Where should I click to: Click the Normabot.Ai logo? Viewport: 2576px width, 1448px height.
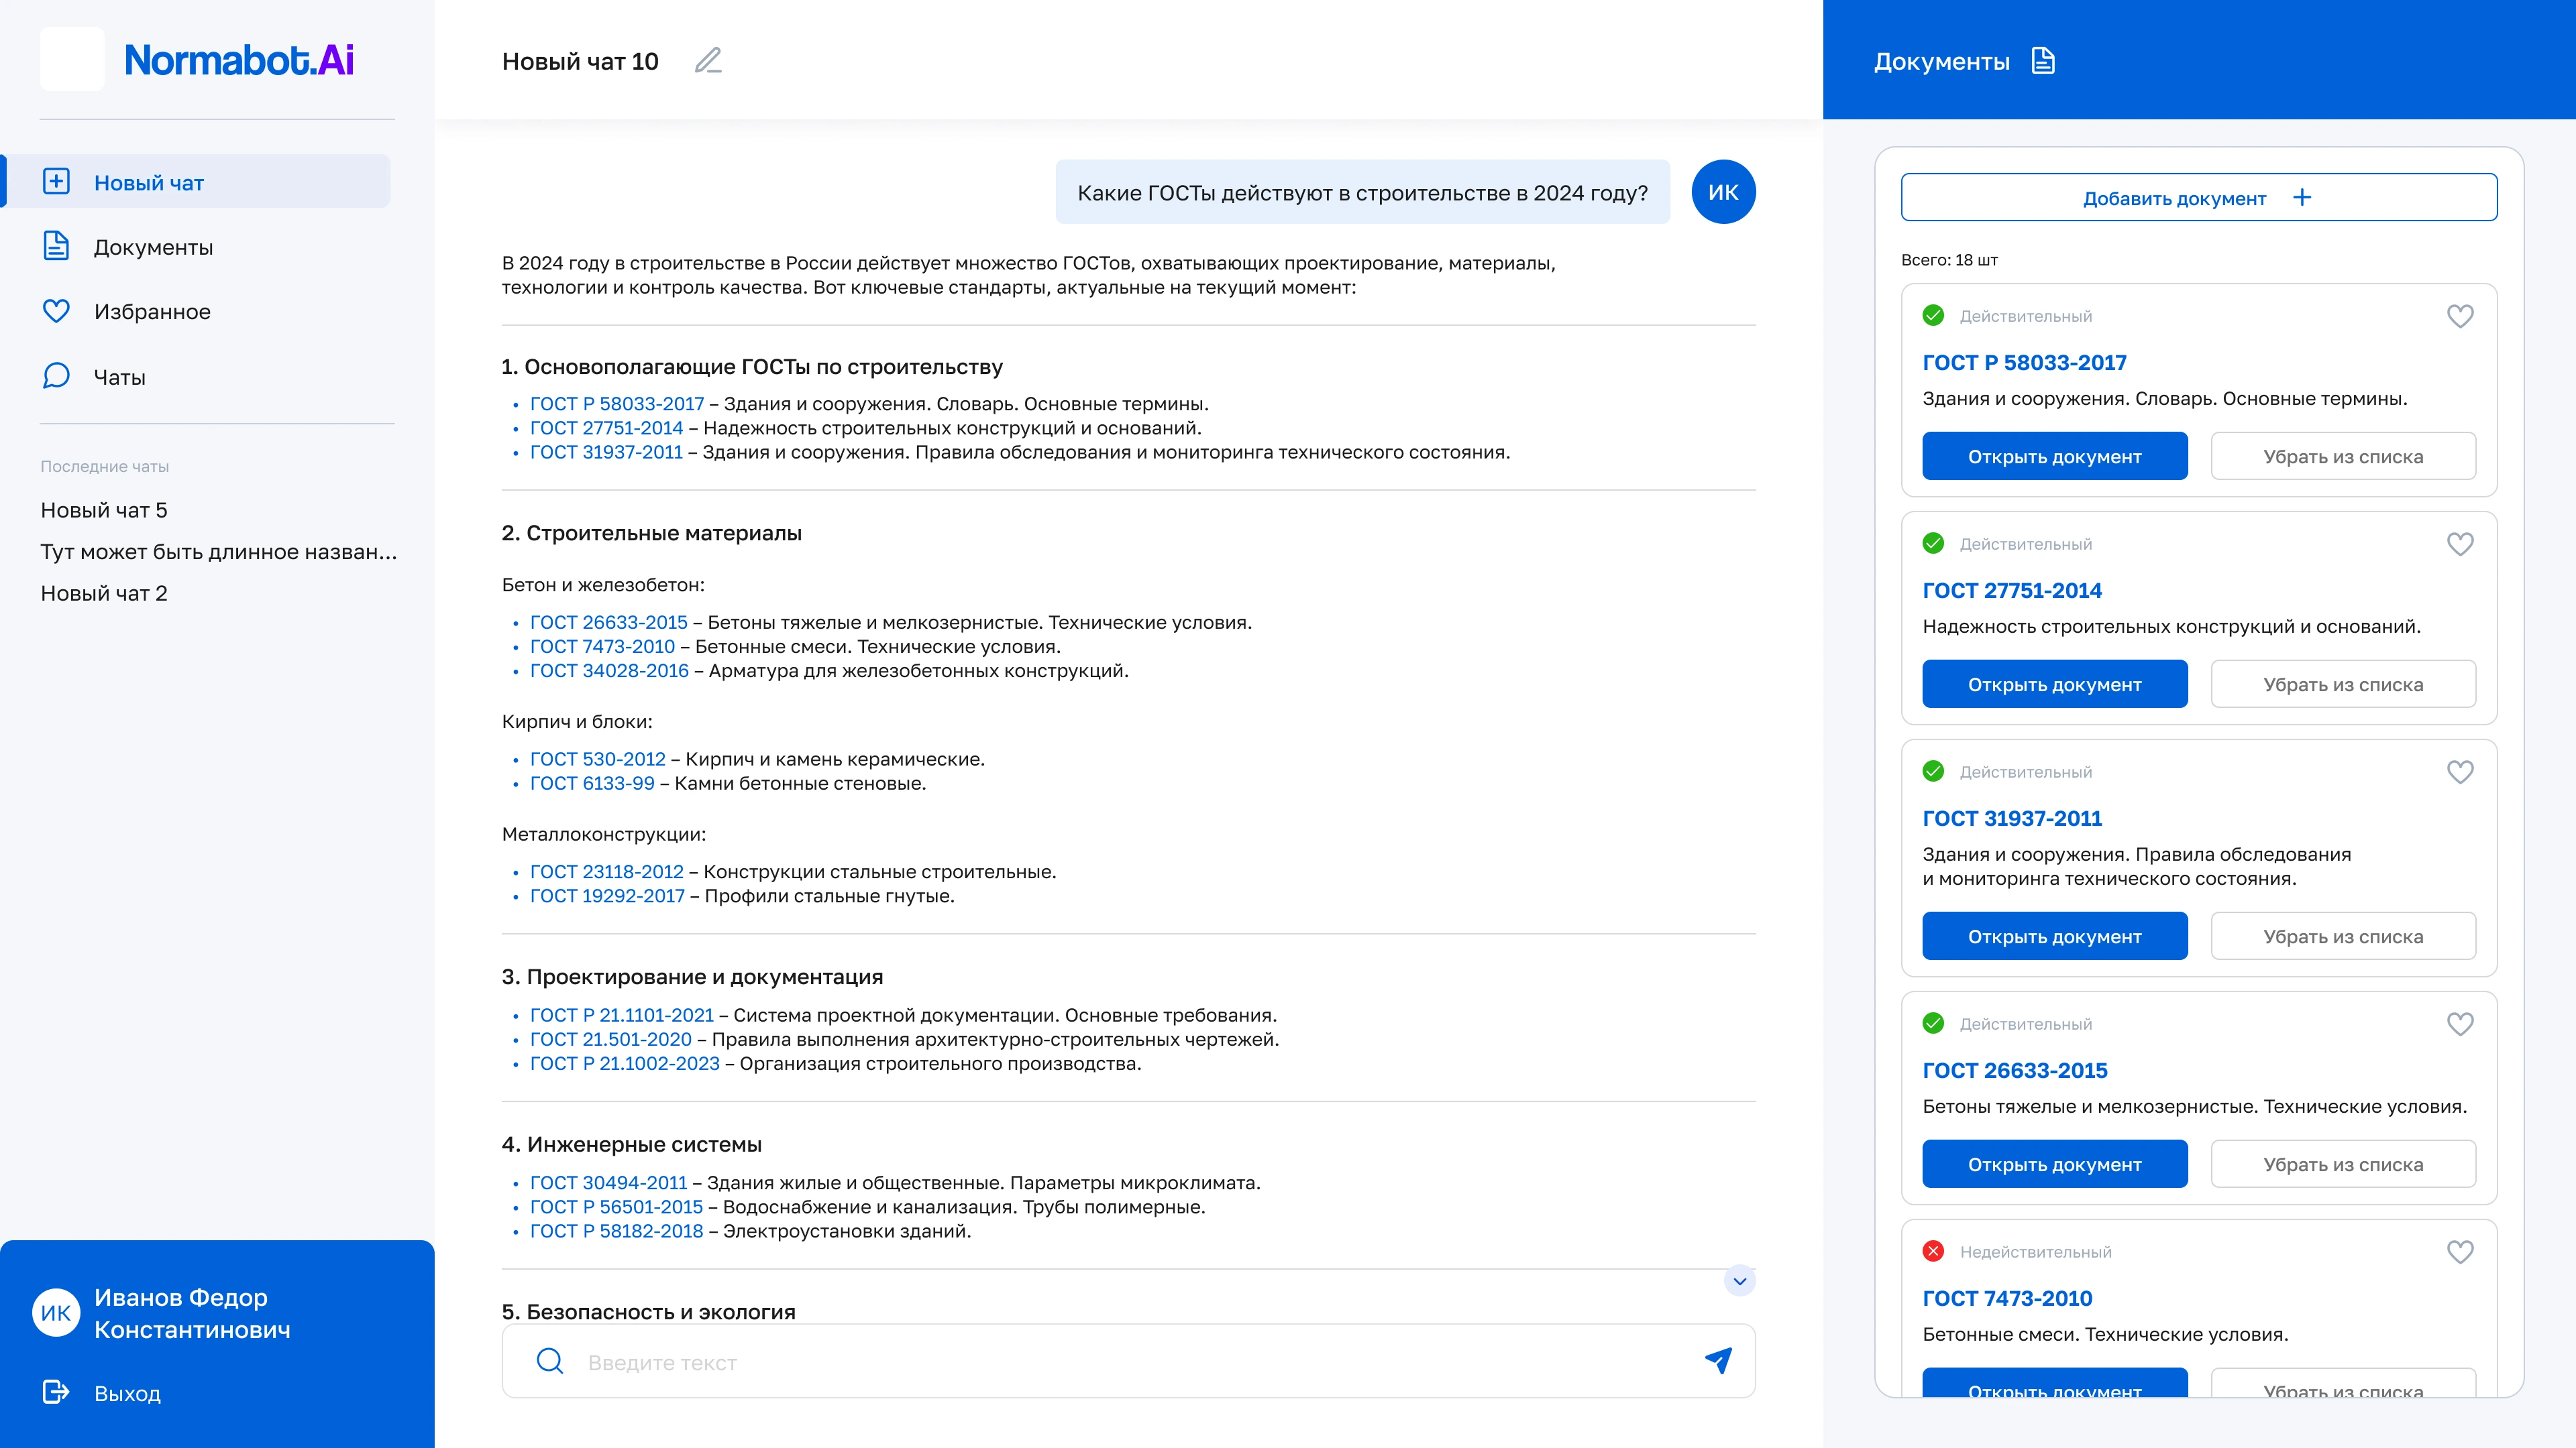tap(238, 60)
